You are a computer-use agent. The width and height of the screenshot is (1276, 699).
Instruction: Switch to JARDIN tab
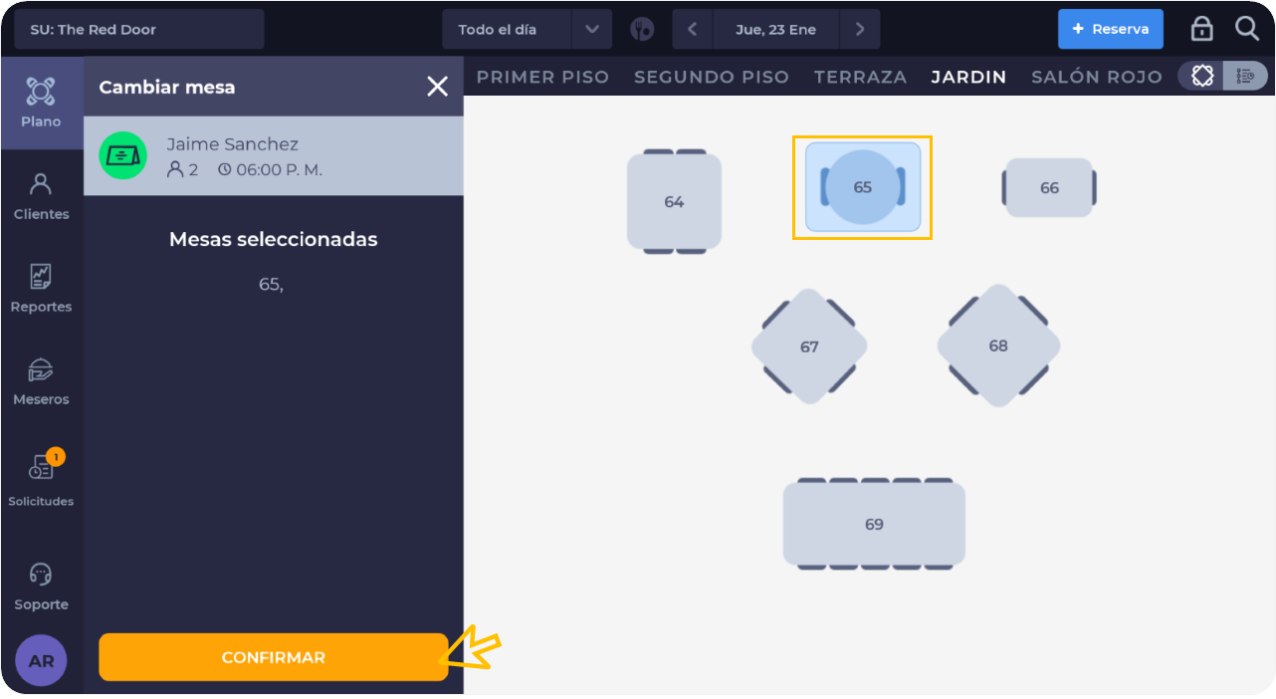coord(968,77)
